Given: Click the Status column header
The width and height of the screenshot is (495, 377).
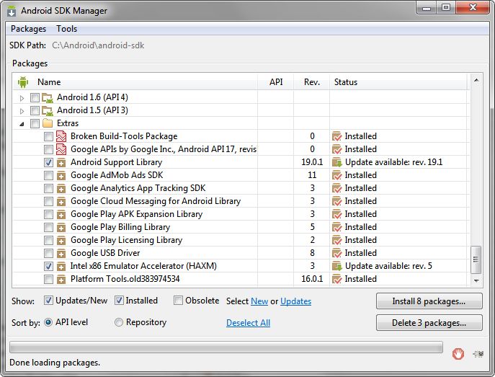Looking at the screenshot, I should coord(398,82).
